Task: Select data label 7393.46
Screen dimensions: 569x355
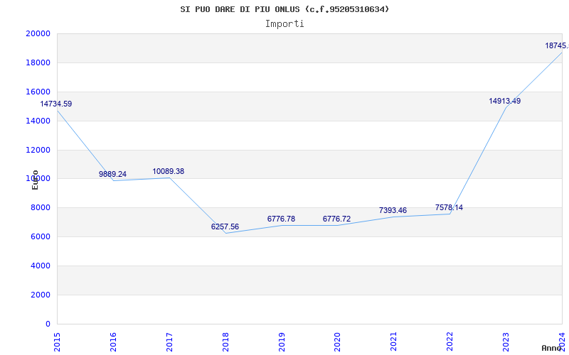Action: click(x=393, y=210)
